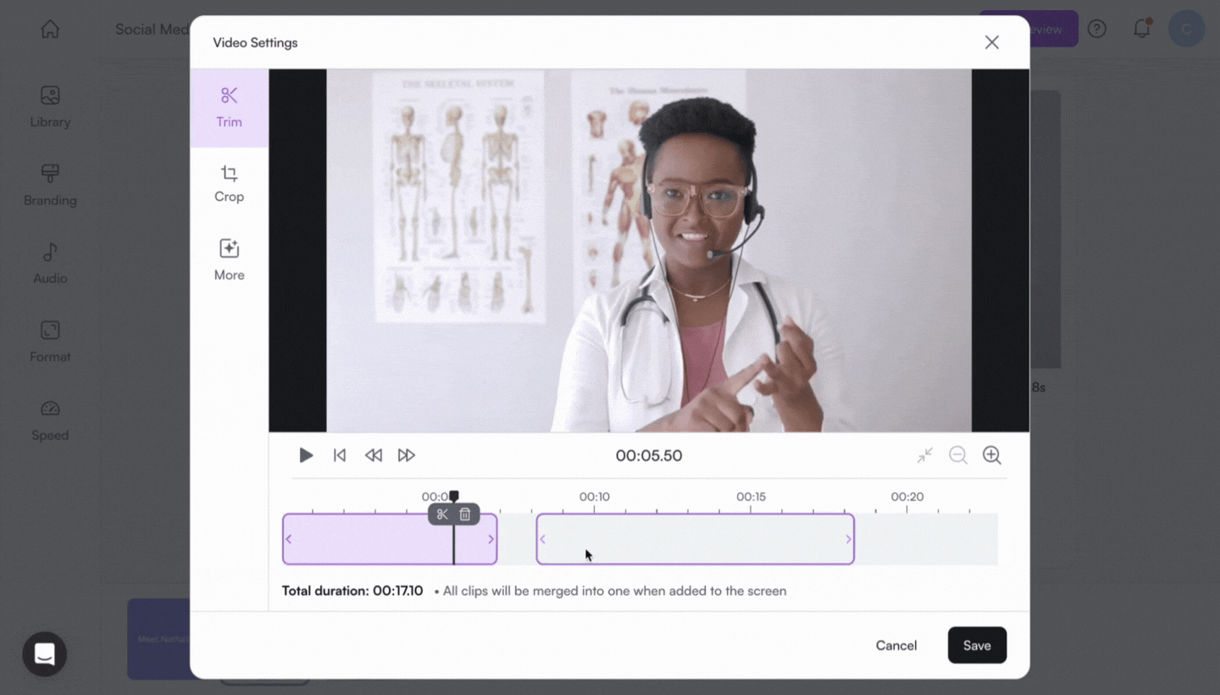Viewport: 1220px width, 695px height.
Task: Click the fast forward button
Action: click(x=407, y=455)
